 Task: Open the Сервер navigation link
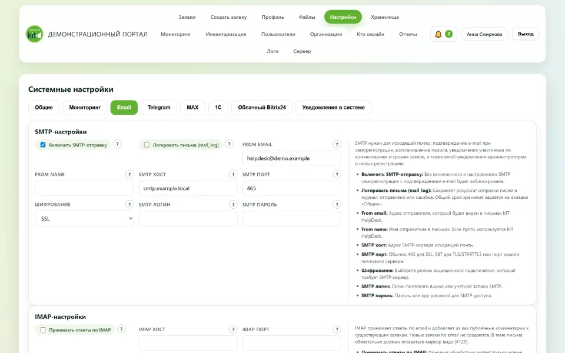click(x=302, y=51)
